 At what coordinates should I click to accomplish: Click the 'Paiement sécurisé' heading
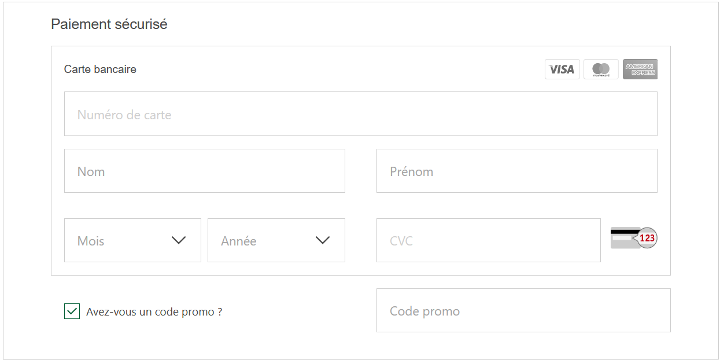click(109, 24)
